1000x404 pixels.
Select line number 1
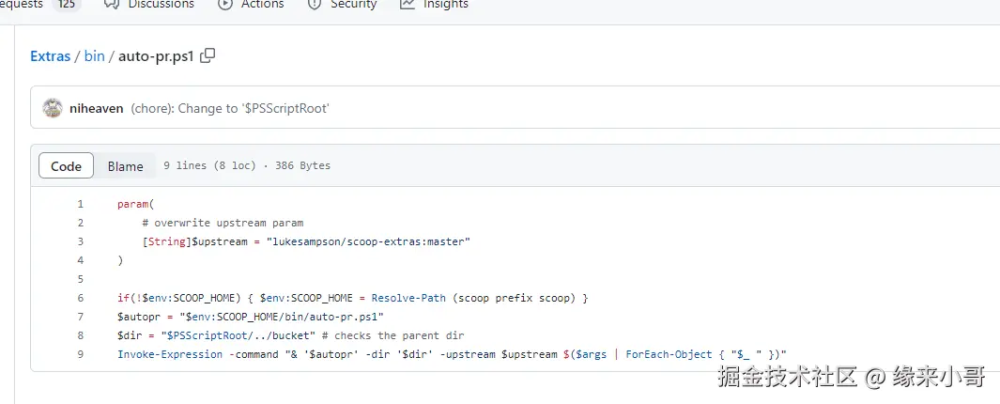(x=81, y=204)
